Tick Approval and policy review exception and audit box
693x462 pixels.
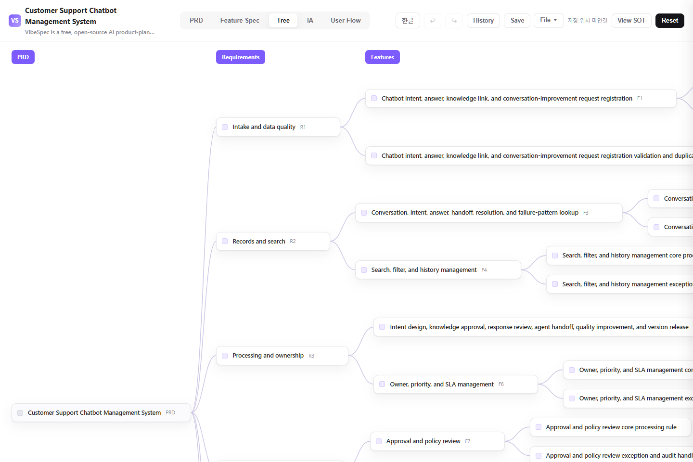pos(539,456)
